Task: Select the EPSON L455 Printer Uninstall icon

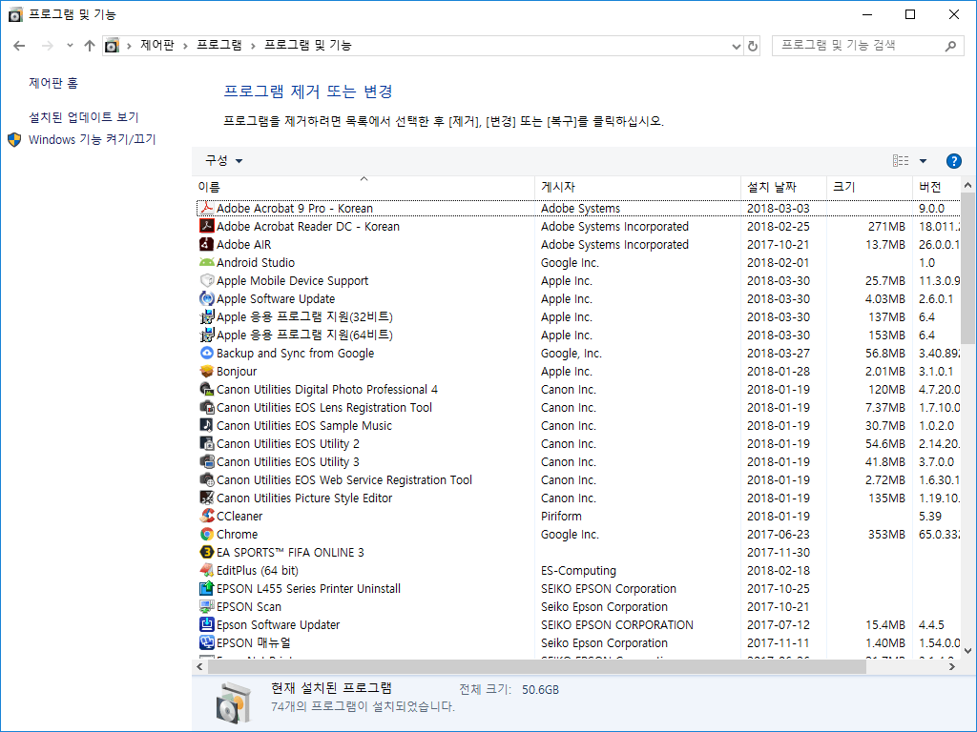Action: pyautogui.click(x=207, y=588)
